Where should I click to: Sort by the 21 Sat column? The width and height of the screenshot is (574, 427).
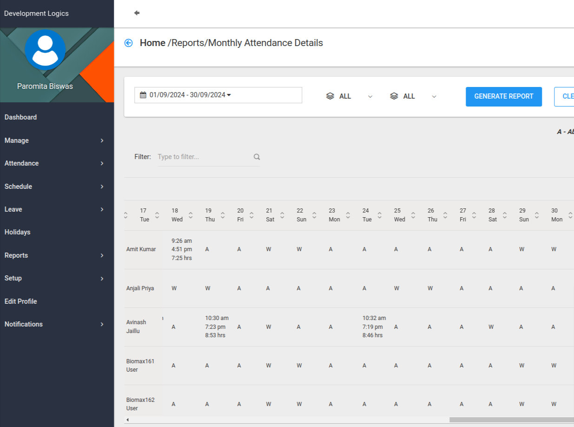(282, 215)
